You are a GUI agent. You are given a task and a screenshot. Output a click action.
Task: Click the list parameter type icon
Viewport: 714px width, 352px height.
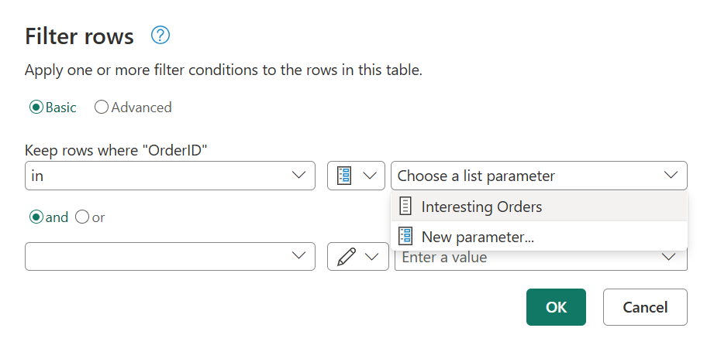344,176
